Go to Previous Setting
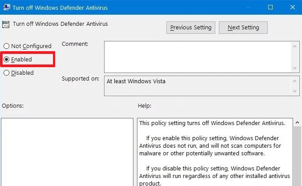 tap(191, 28)
